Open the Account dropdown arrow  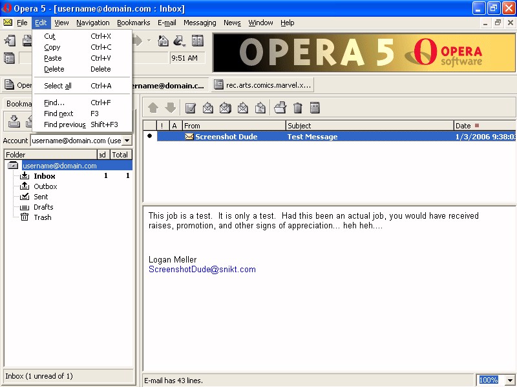click(127, 141)
